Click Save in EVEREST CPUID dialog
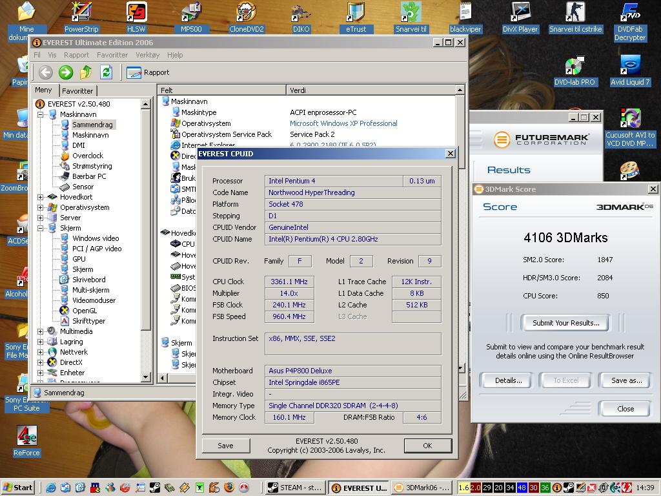This screenshot has width=661, height=496. [225, 446]
